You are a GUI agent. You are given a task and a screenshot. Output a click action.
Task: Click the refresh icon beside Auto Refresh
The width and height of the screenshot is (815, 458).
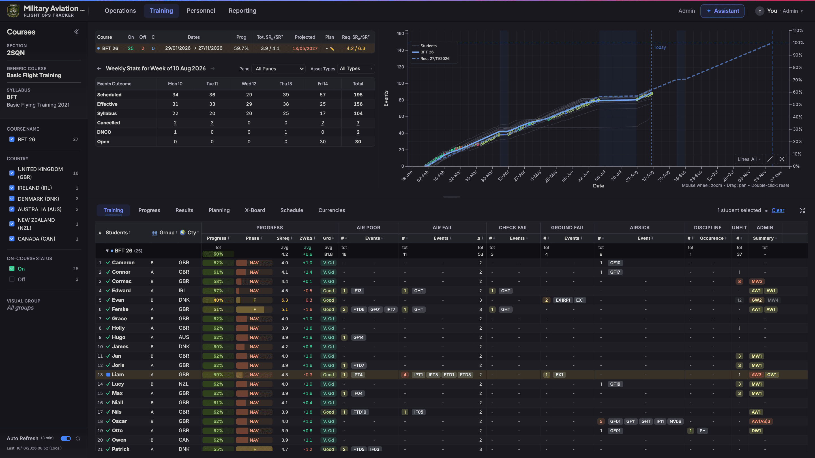tap(78, 438)
